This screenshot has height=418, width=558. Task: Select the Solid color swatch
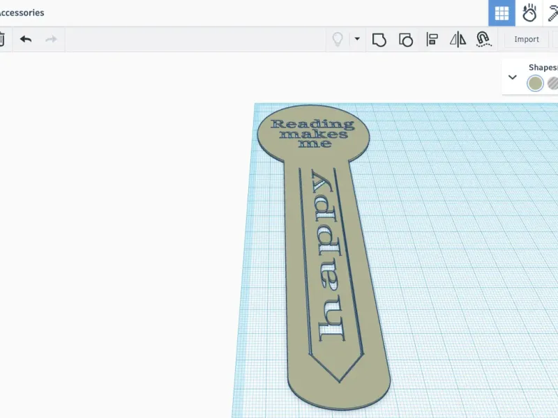(535, 84)
